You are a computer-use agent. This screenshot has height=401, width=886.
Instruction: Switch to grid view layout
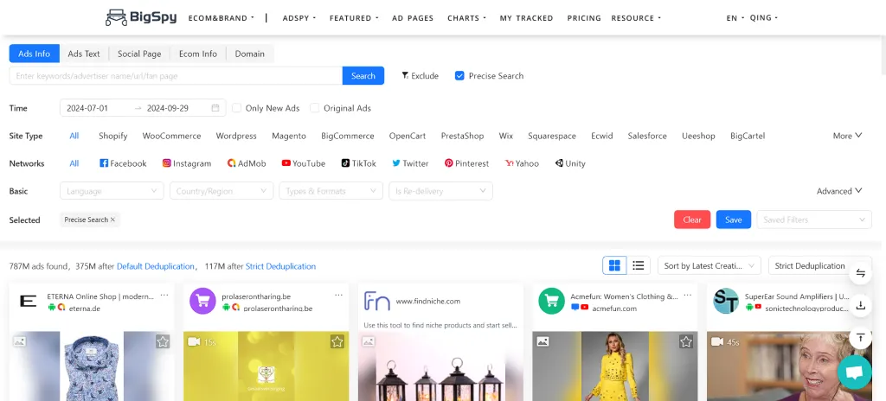615,265
